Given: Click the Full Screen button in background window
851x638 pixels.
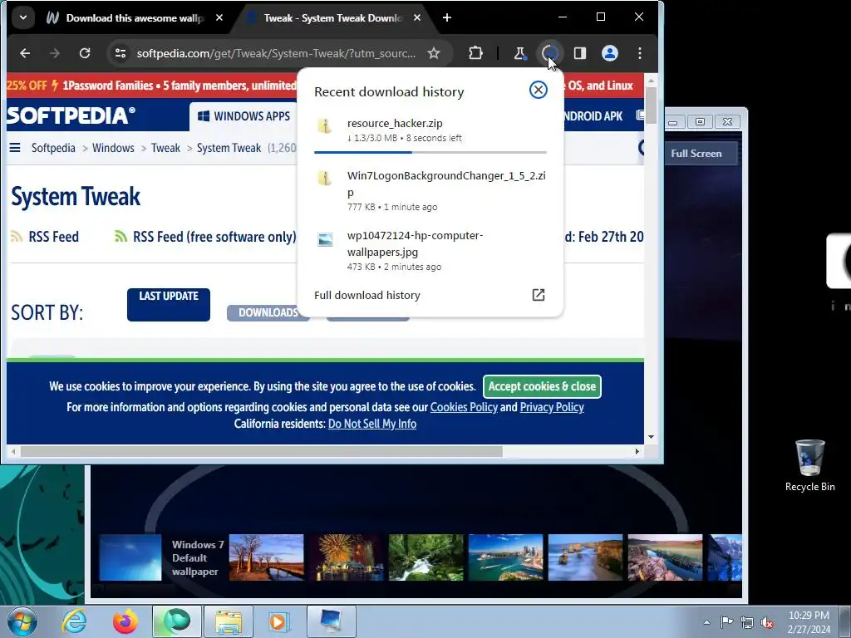Looking at the screenshot, I should pyautogui.click(x=696, y=154).
